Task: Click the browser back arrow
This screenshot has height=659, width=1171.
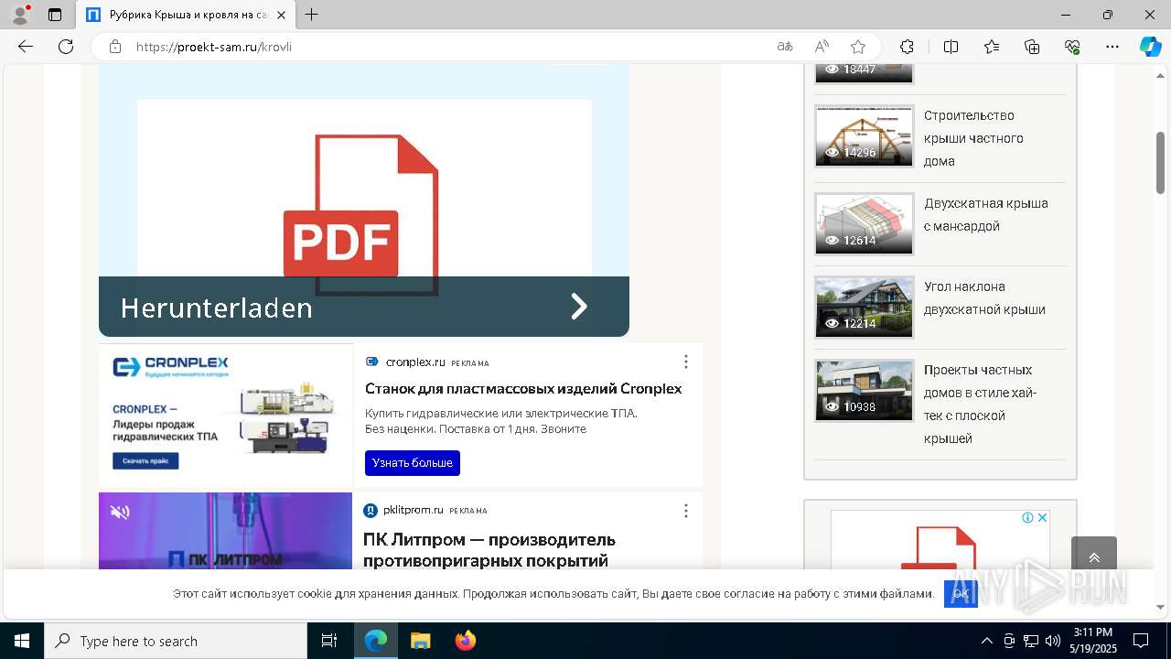Action: tap(26, 47)
